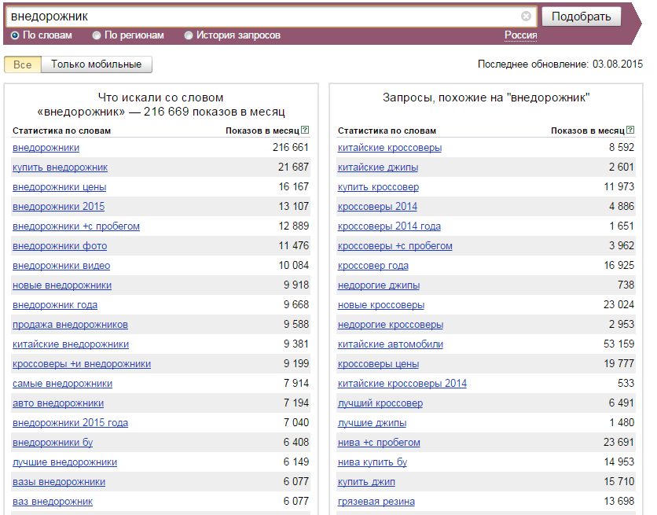
Task: Select the 'По регионам' radio button
Action: point(97,35)
